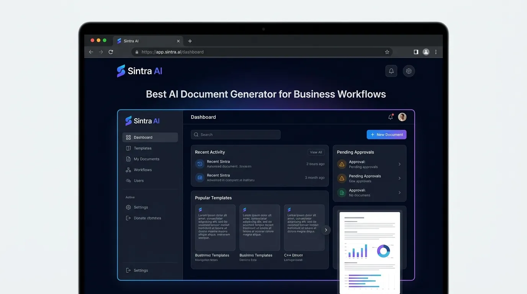Click the Dashboard title in top bar
Image resolution: width=527 pixels, height=294 pixels.
click(x=203, y=117)
